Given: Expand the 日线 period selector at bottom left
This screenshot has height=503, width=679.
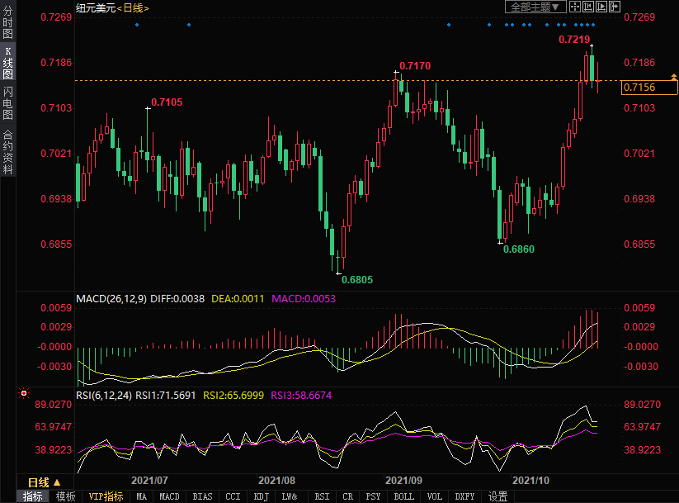Looking at the screenshot, I should [x=45, y=482].
